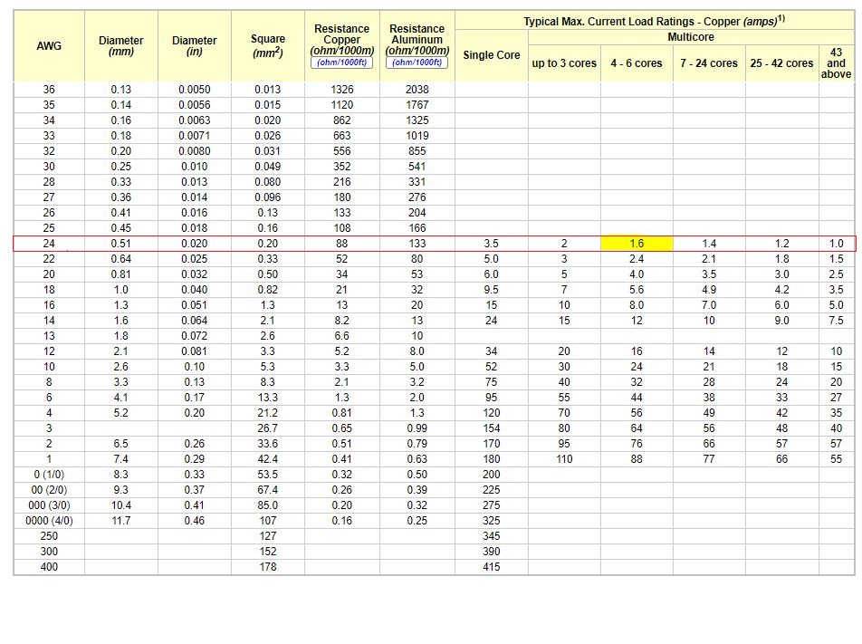This screenshot has height=644, width=862.
Task: Click the 0000 (4/0) AWG row label
Action: click(49, 521)
